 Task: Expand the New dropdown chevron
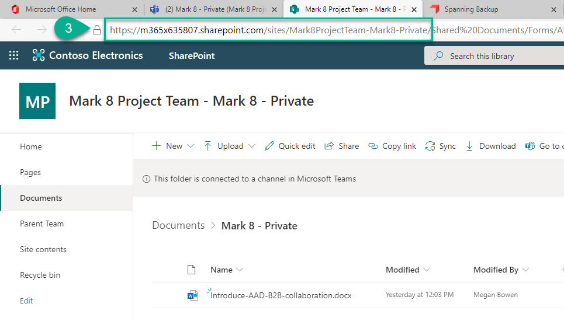tap(191, 146)
